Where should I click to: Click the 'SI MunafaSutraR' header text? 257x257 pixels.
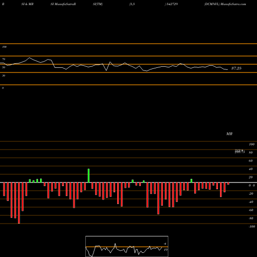point(63,4)
